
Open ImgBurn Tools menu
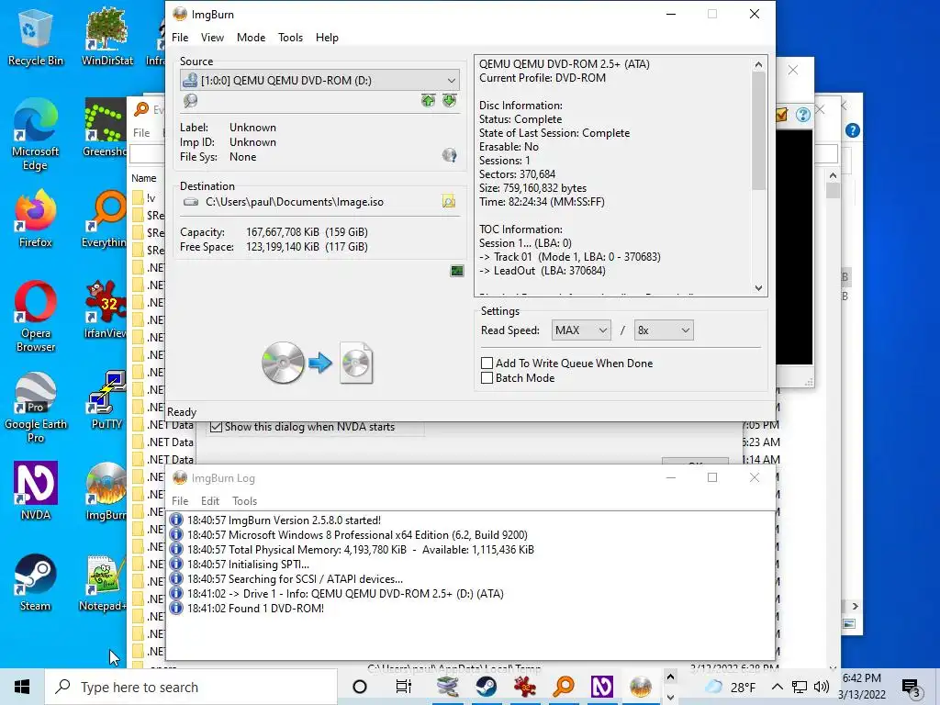click(290, 37)
